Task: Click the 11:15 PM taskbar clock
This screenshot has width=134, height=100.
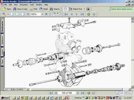Action: pyautogui.click(x=128, y=98)
